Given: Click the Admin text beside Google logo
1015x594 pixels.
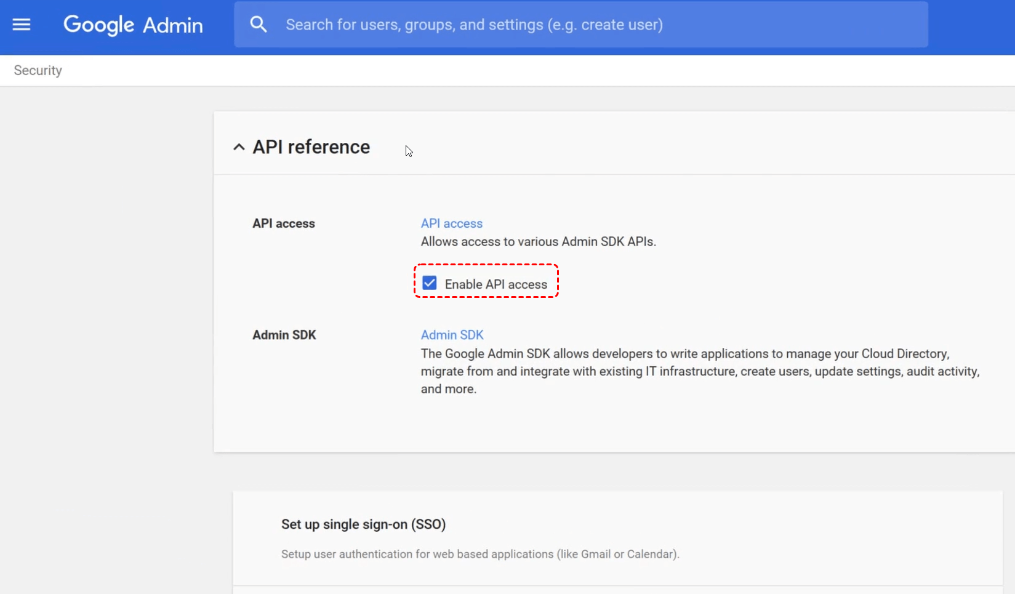Looking at the screenshot, I should tap(173, 25).
